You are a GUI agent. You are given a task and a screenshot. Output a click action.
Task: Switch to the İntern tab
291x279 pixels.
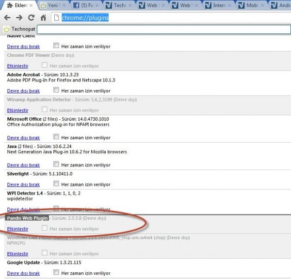click(x=218, y=5)
